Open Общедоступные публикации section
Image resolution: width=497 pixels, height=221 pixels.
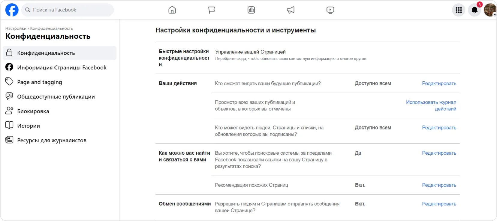pos(56,97)
